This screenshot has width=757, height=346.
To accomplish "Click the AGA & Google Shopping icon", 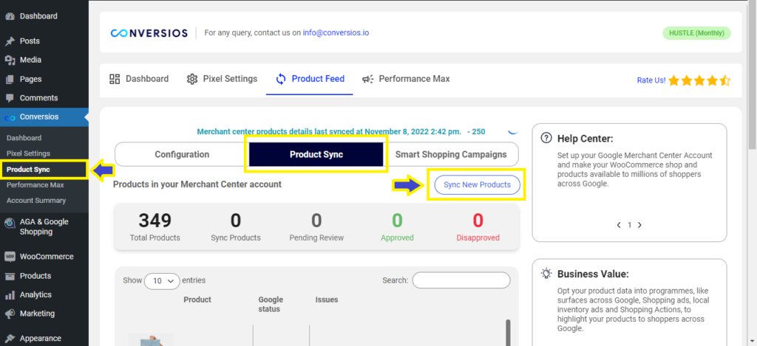I will (x=10, y=223).
